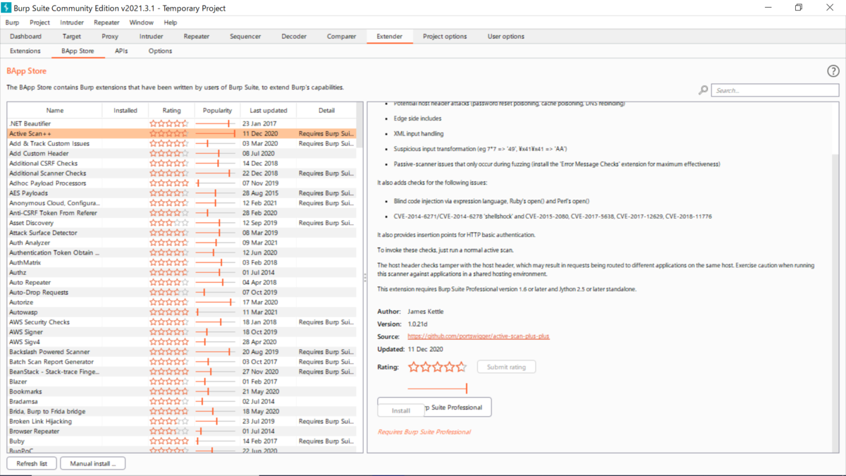Select Add & Track Custom Issues row

(182, 143)
